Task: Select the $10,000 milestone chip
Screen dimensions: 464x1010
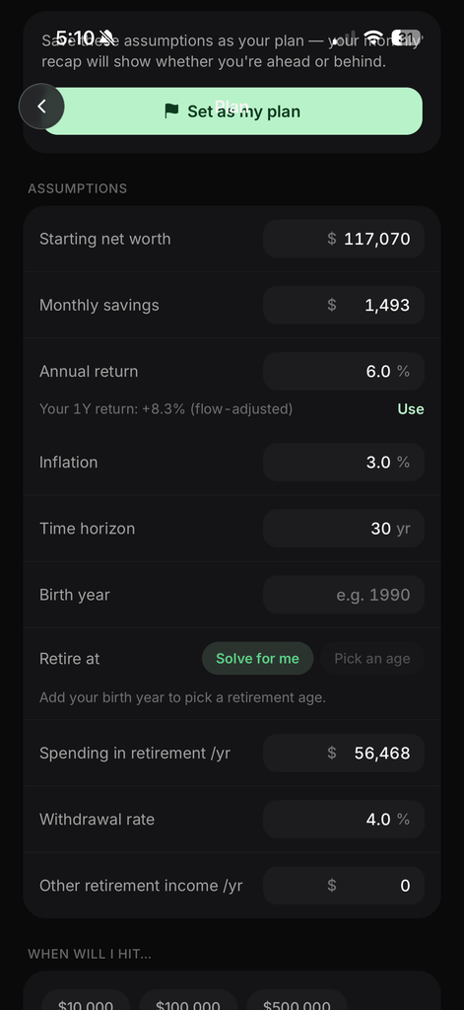Action: point(86,1000)
